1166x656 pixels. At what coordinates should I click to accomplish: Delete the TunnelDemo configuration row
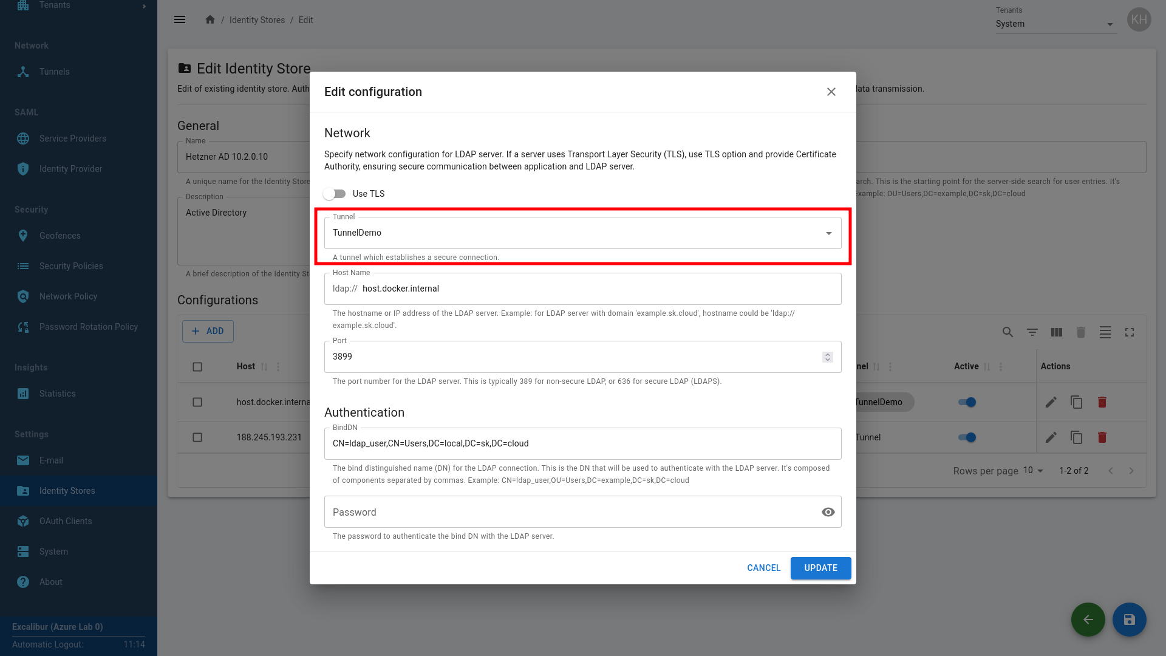1102,402
